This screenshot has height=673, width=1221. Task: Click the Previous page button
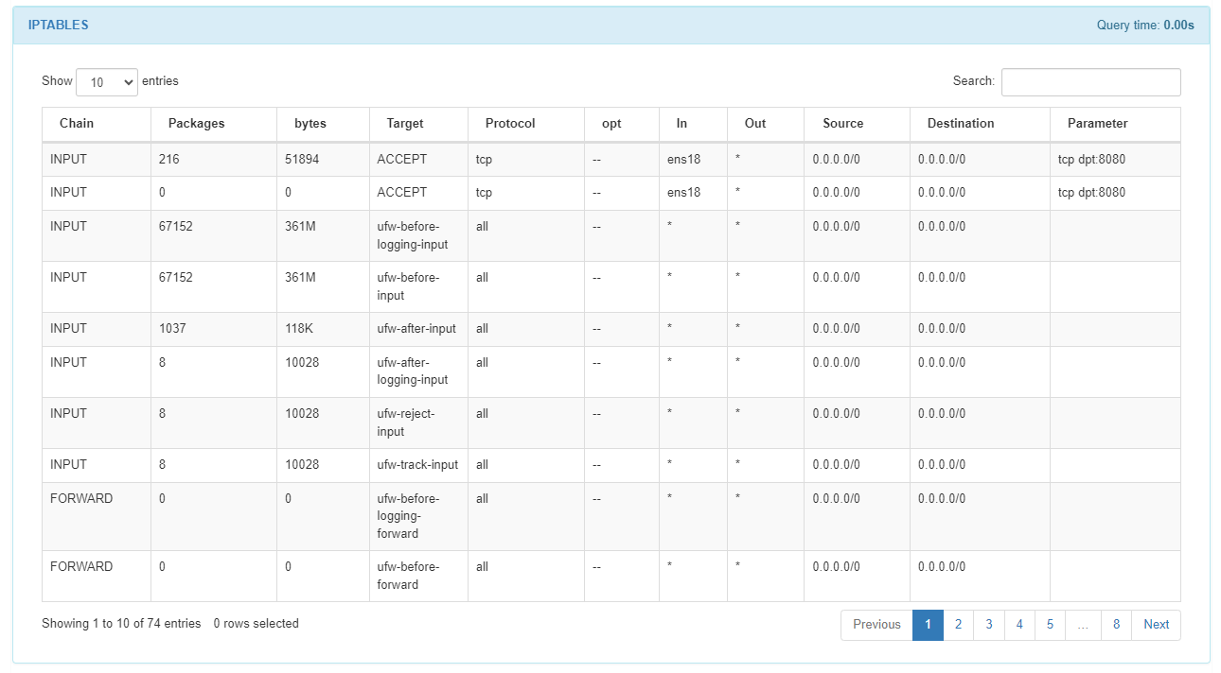tap(876, 625)
